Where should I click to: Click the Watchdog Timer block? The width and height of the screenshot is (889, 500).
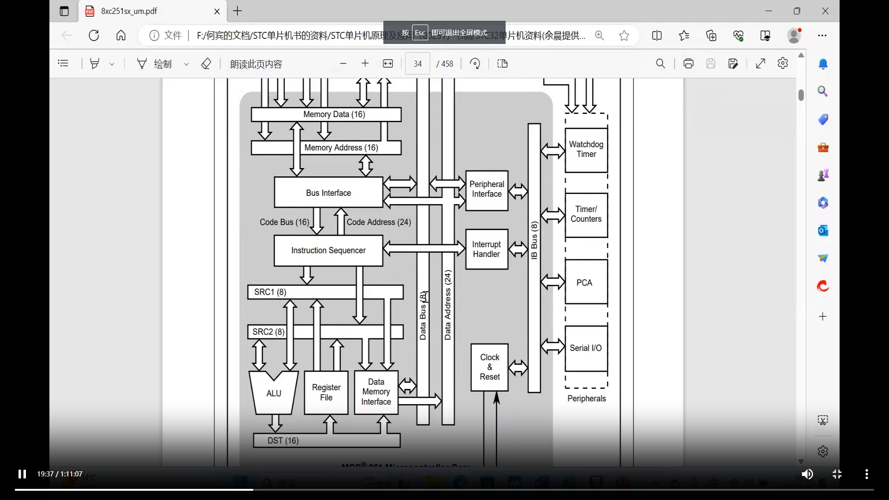[x=586, y=150]
